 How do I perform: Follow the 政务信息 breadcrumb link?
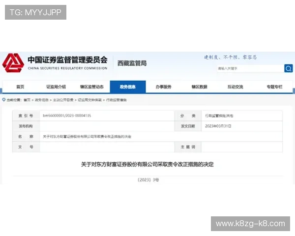[x=42, y=100]
